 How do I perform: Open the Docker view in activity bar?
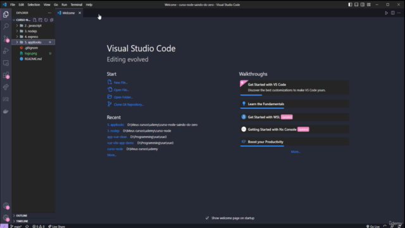6,111
